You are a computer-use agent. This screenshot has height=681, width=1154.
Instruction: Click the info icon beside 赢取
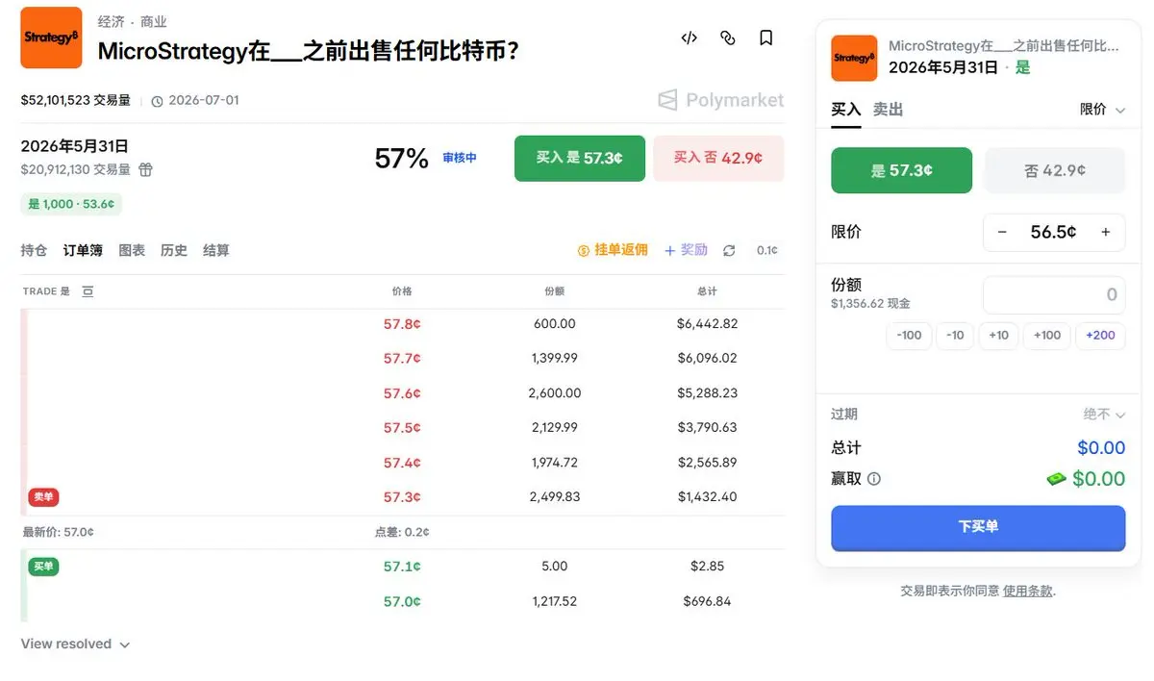point(874,478)
